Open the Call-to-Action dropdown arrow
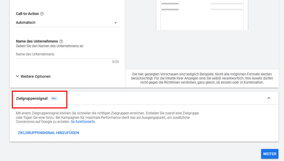The height and width of the screenshot is (161, 284). coord(115,23)
